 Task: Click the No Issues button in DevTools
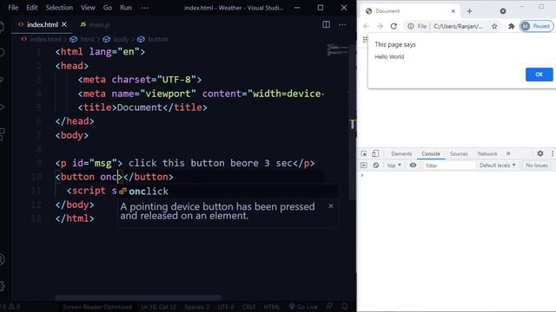coord(537,166)
